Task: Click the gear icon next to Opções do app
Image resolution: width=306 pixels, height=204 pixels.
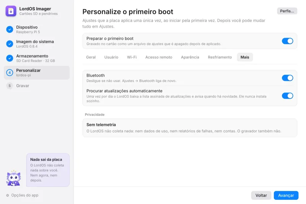Action: pos(8,195)
